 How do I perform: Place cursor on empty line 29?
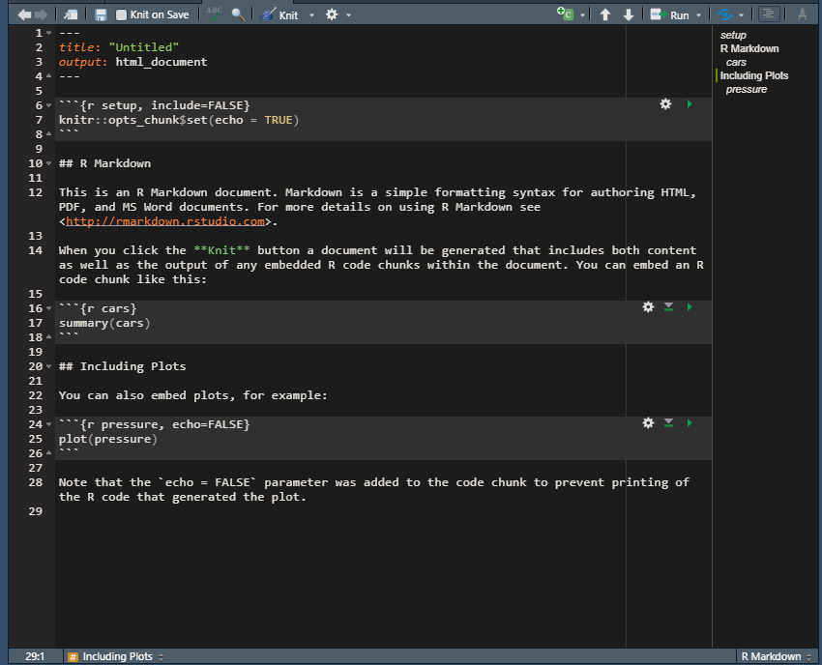tap(383, 511)
